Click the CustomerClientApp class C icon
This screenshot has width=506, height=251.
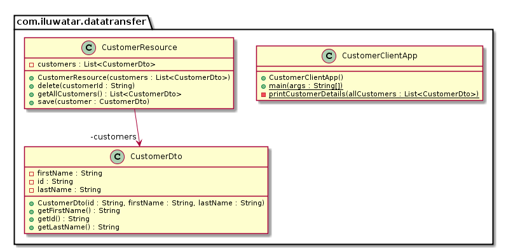coord(329,56)
